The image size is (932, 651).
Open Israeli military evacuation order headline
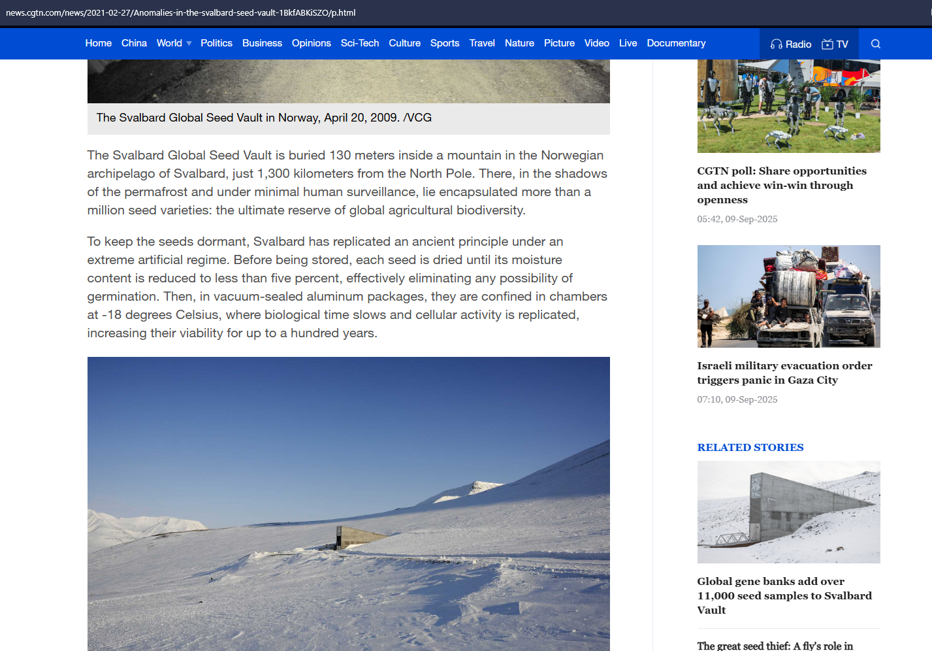point(784,373)
